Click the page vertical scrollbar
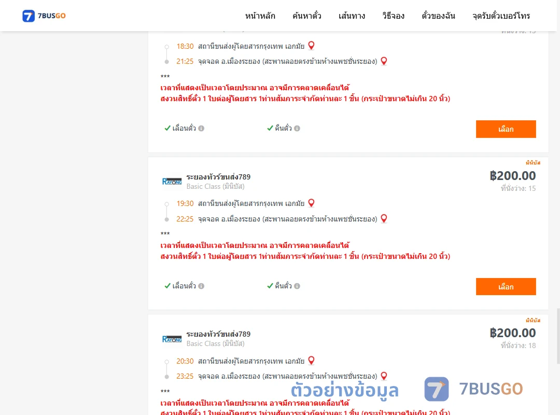Screen dimensions: 560x415 pyautogui.click(x=558, y=336)
